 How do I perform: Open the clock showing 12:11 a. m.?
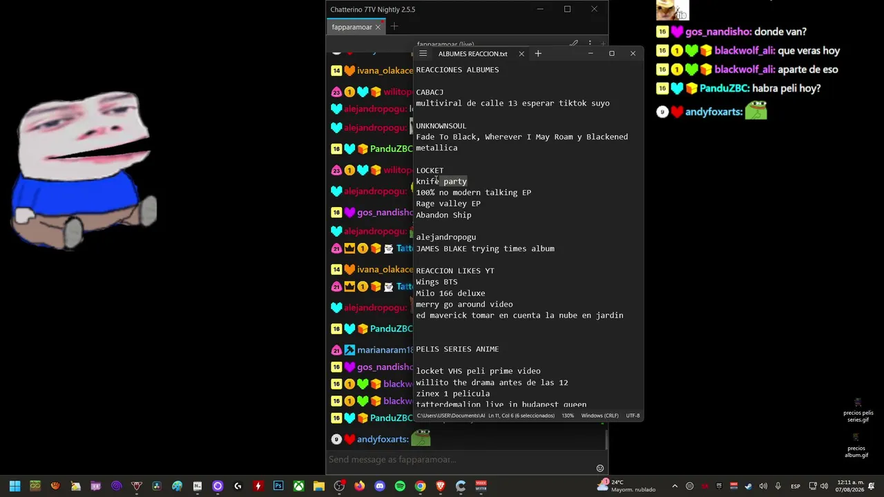850,486
